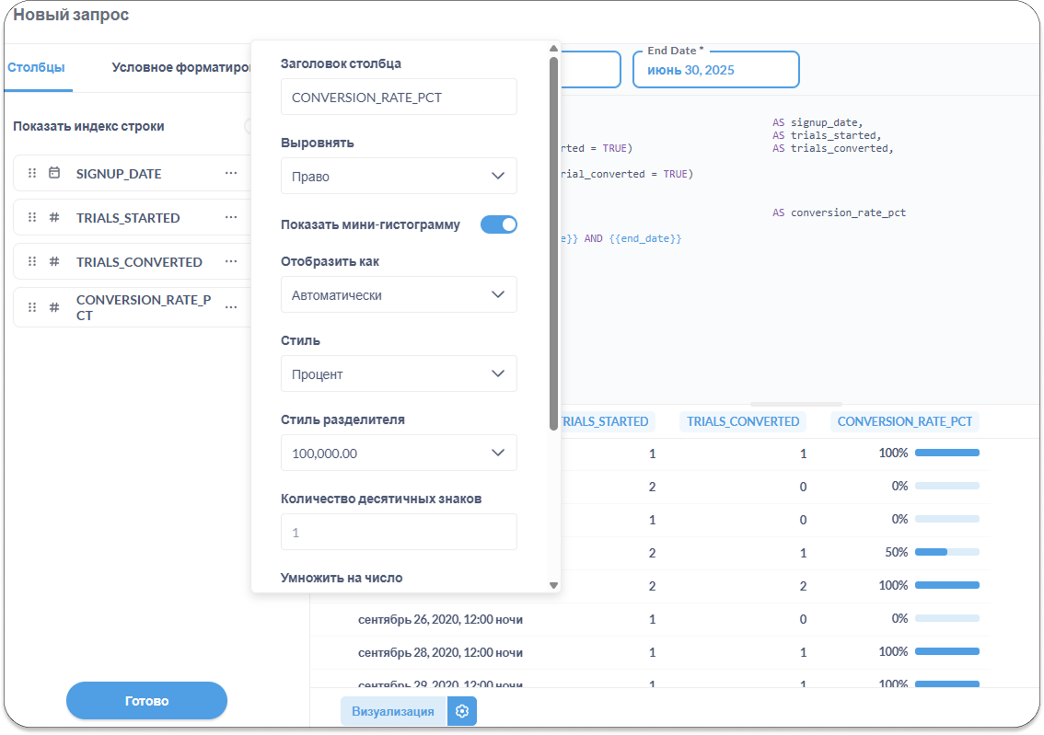Toggle off Показать мини-гистограмму switch
The width and height of the screenshot is (1044, 735).
(498, 224)
